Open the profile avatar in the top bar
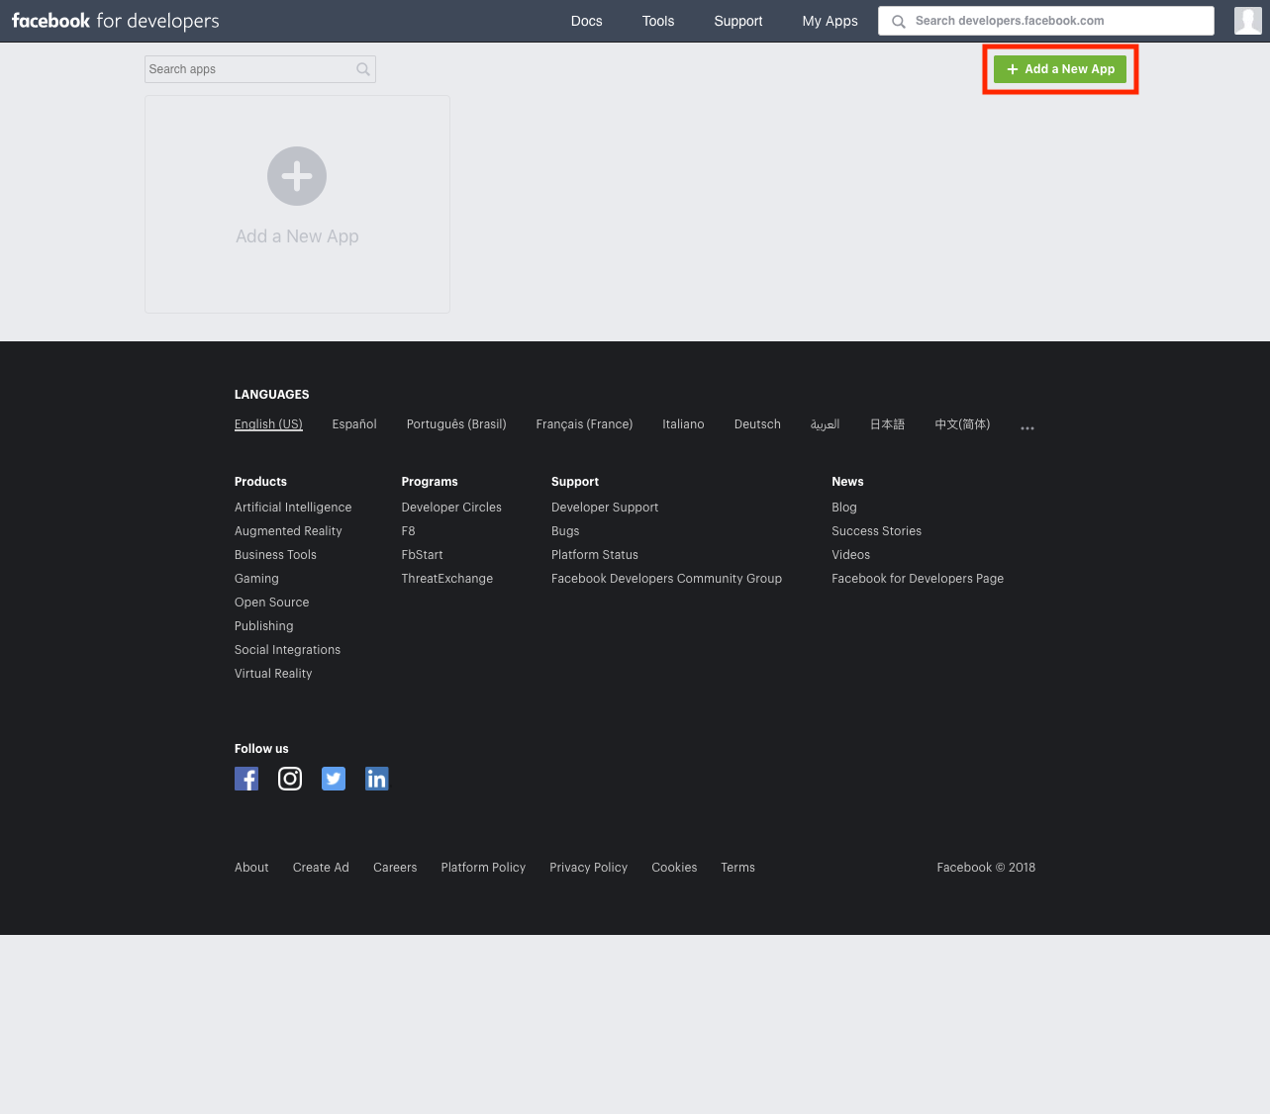The height and width of the screenshot is (1114, 1270). [x=1248, y=21]
